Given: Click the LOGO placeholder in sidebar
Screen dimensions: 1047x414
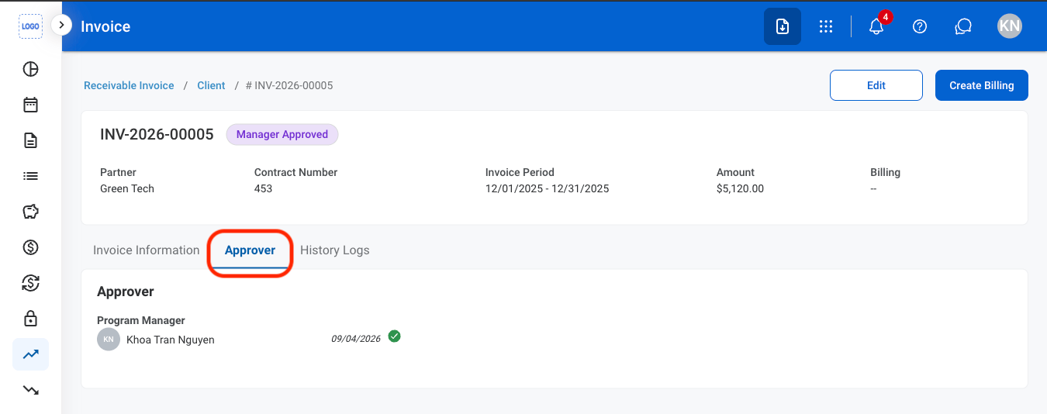Looking at the screenshot, I should (30, 26).
